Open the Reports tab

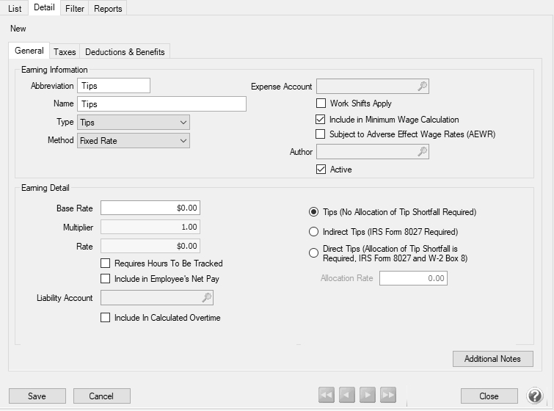point(108,9)
